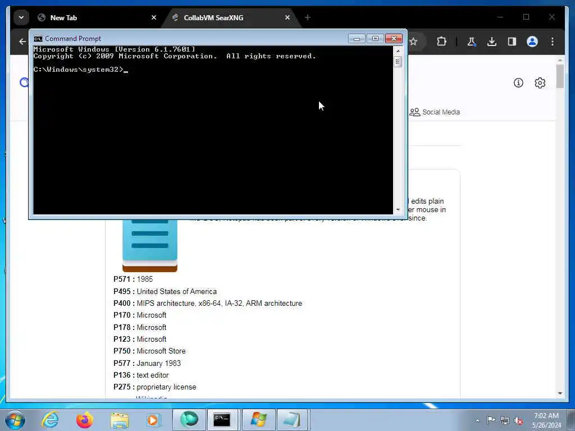Click Command Prompt scrollbar up arrow
Viewport: 575px width, 431px height.
tap(398, 51)
